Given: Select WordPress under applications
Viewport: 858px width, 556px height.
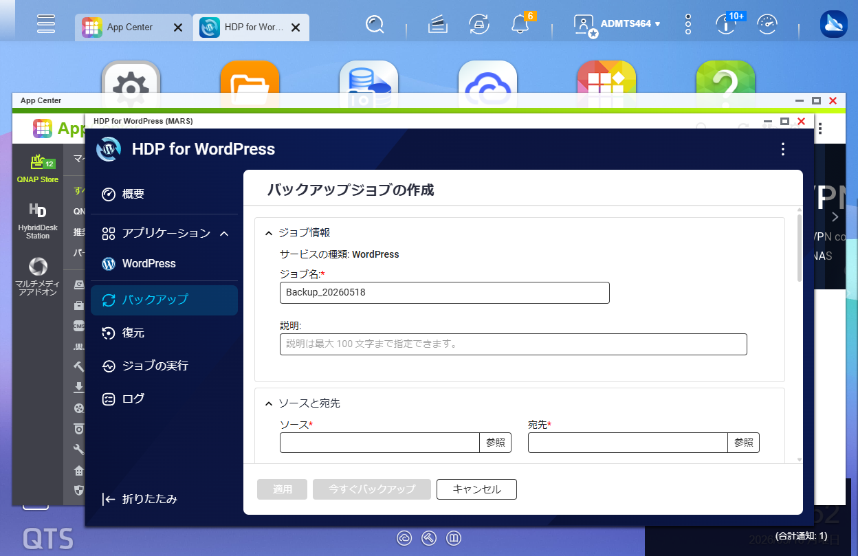Looking at the screenshot, I should coord(164,264).
